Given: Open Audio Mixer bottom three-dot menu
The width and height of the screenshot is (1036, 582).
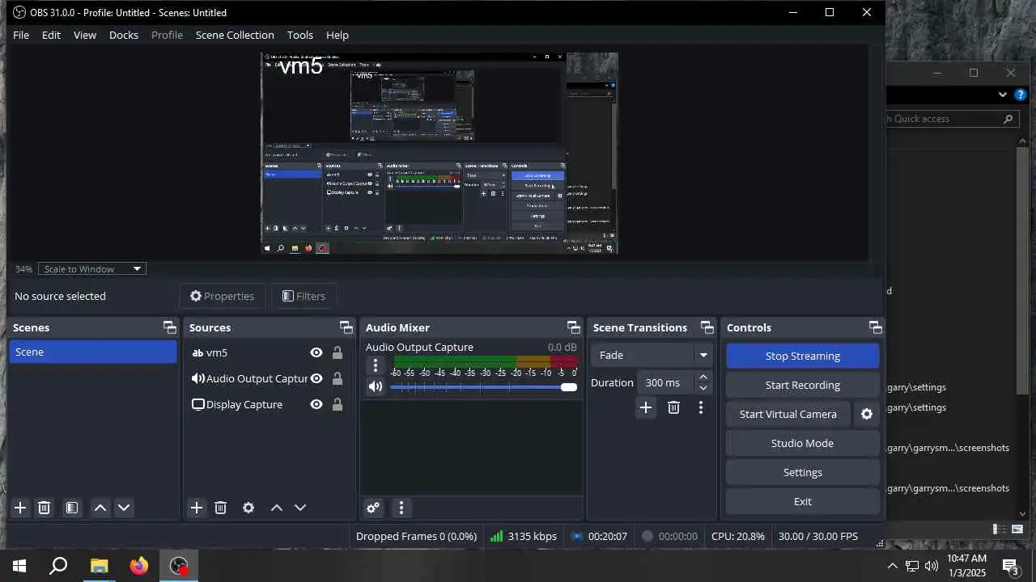Looking at the screenshot, I should pyautogui.click(x=401, y=508).
